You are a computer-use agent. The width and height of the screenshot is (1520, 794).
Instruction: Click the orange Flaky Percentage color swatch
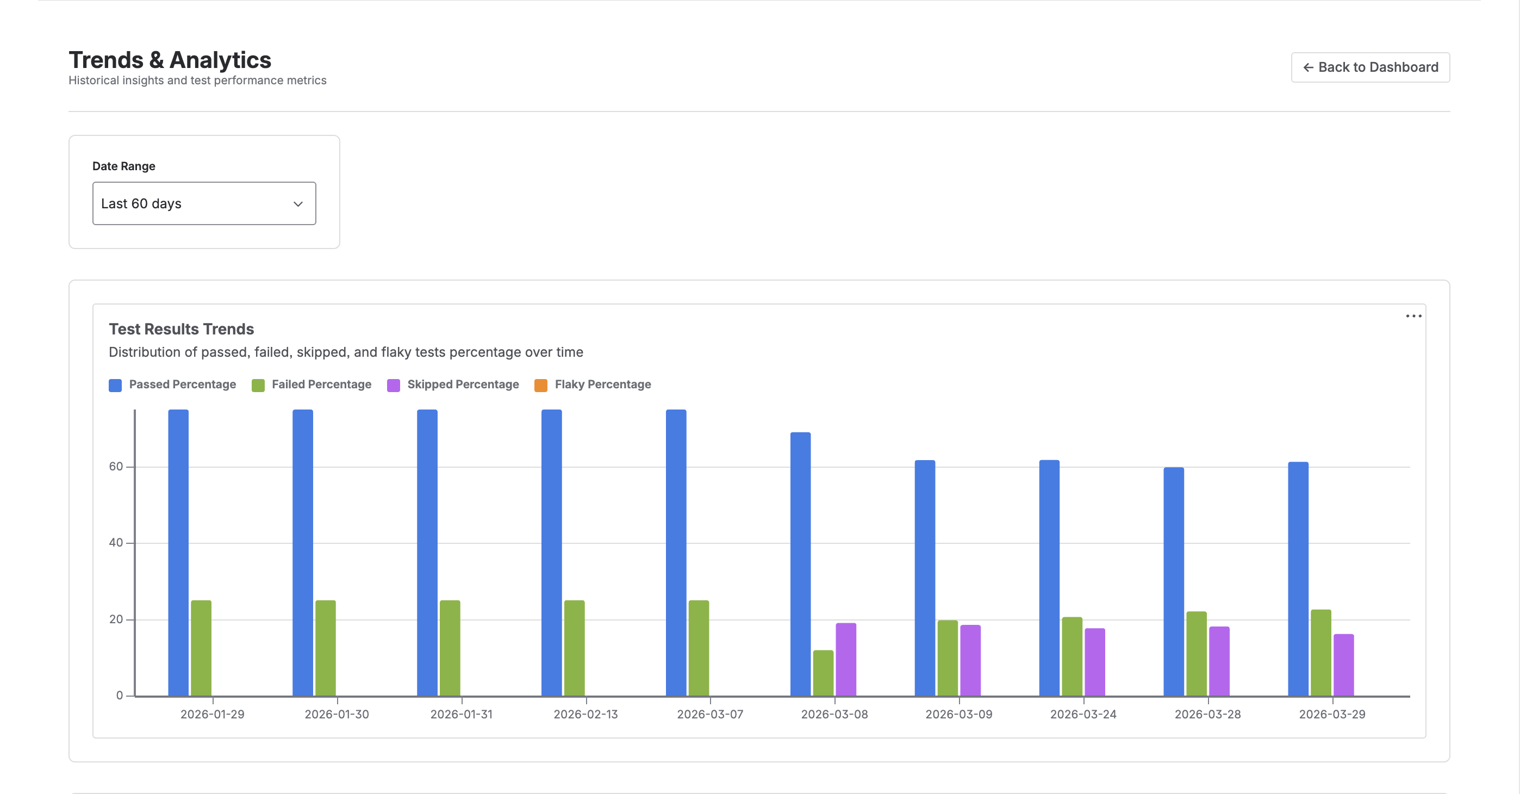point(540,386)
